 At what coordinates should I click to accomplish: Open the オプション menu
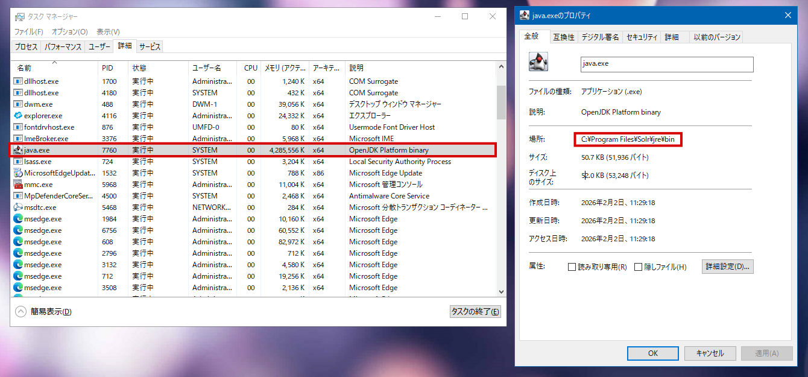pyautogui.click(x=69, y=31)
